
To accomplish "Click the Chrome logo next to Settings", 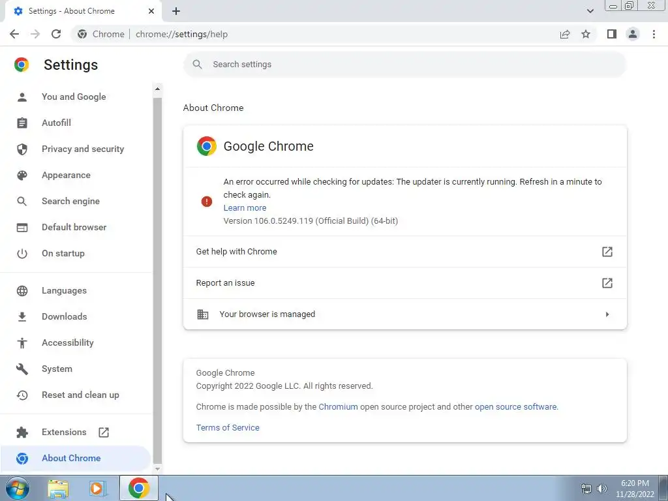I will click(x=22, y=65).
